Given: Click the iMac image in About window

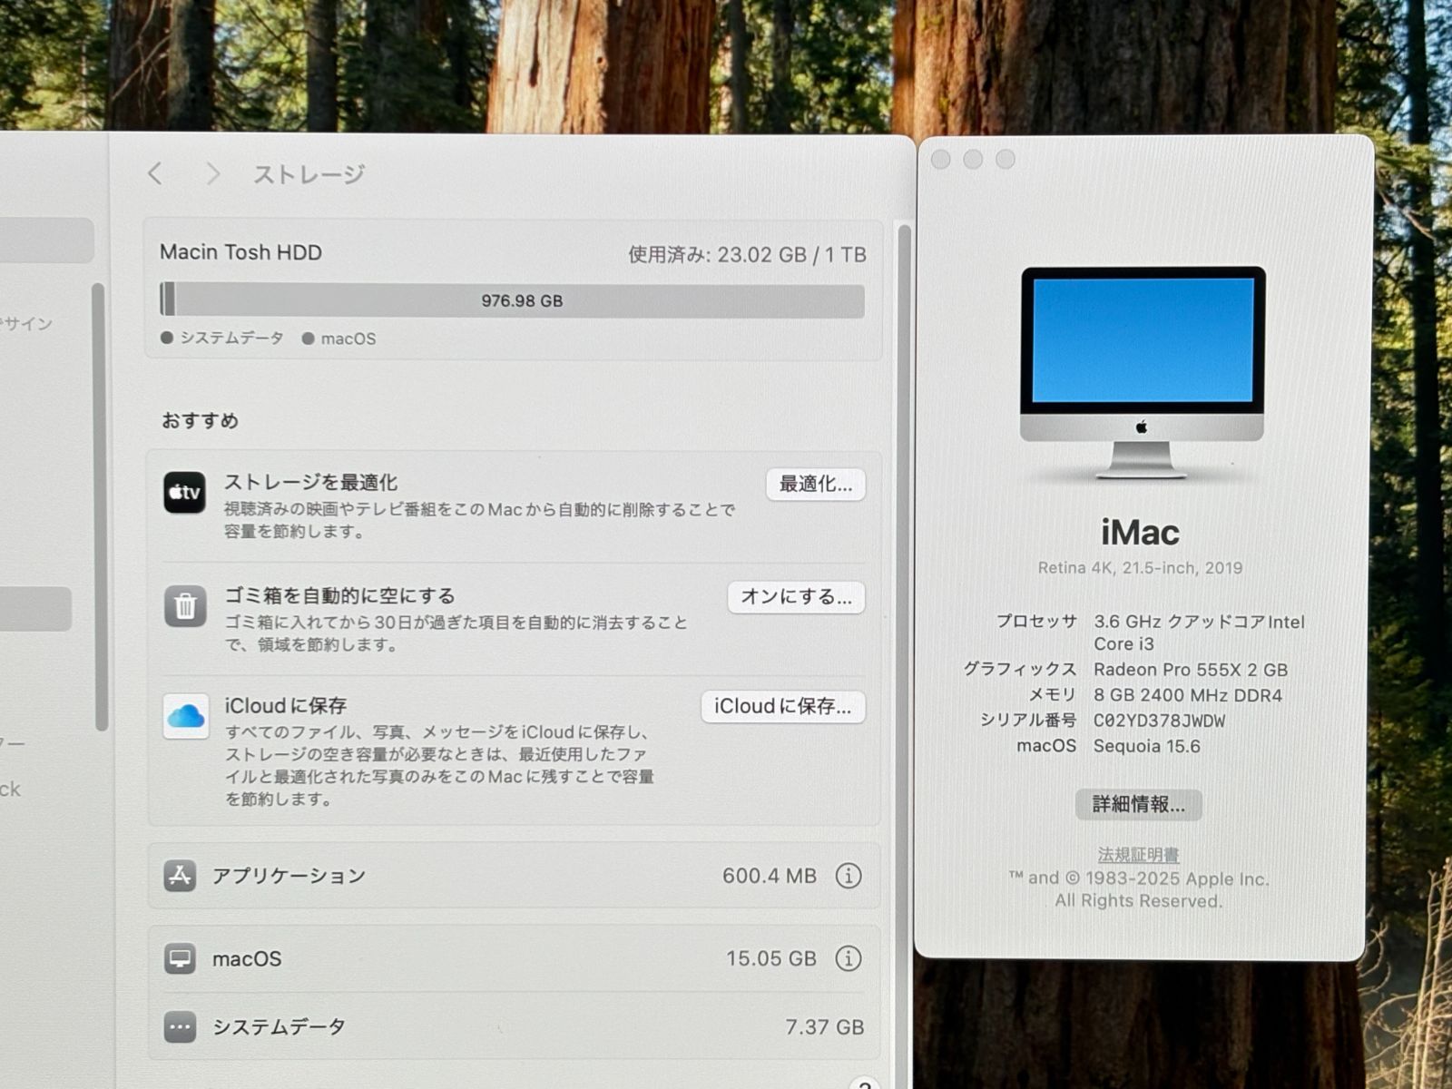Looking at the screenshot, I should coord(1142,372).
